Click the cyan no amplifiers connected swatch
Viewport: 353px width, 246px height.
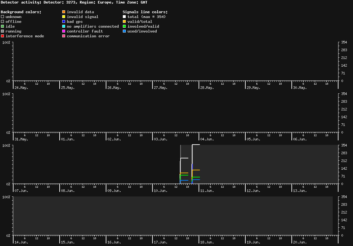tap(64, 26)
